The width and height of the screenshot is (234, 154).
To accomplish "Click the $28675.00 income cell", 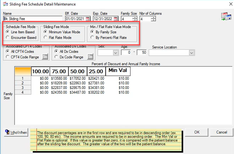I will (78, 88).
